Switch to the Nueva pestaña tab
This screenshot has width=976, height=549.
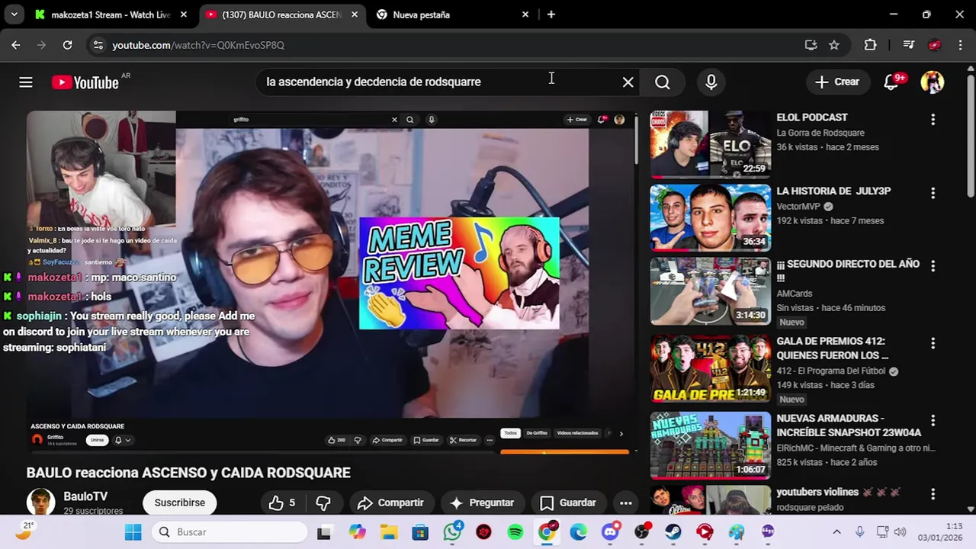pyautogui.click(x=450, y=14)
